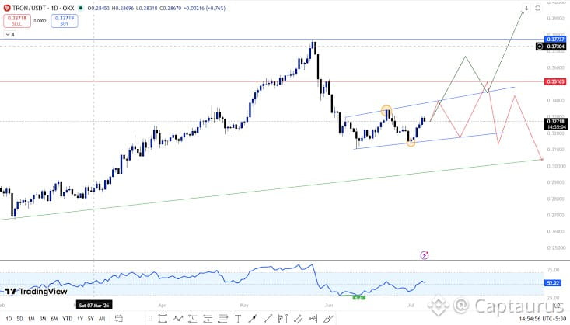Click the blue 0.32719 BUY button
This screenshot has height=325, width=570.
(x=65, y=21)
